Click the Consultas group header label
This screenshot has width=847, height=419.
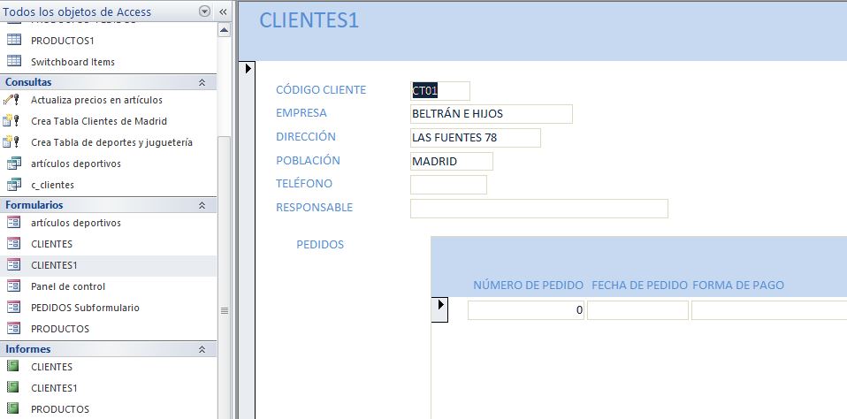tap(28, 82)
